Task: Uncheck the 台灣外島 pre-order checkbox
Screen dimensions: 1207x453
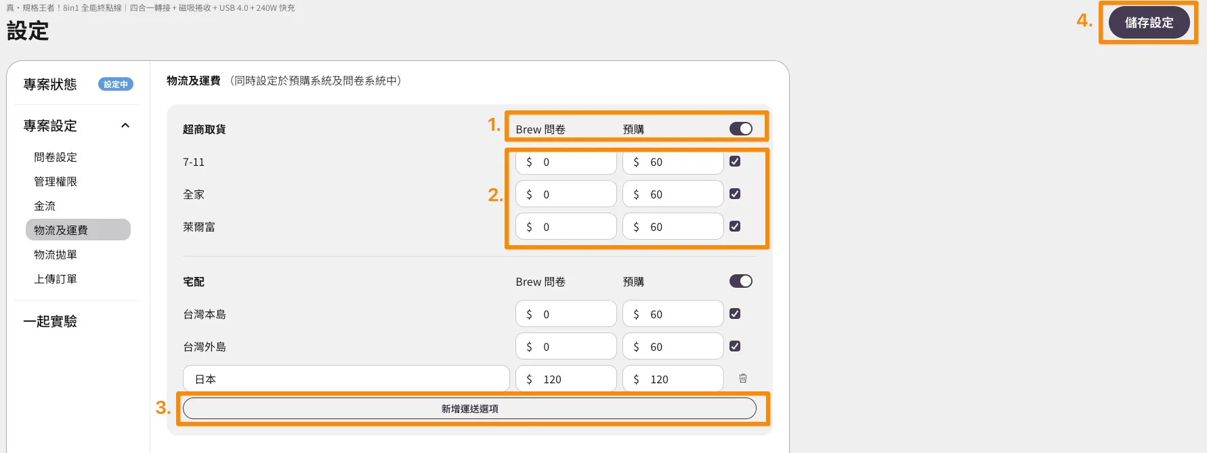Action: pos(735,346)
